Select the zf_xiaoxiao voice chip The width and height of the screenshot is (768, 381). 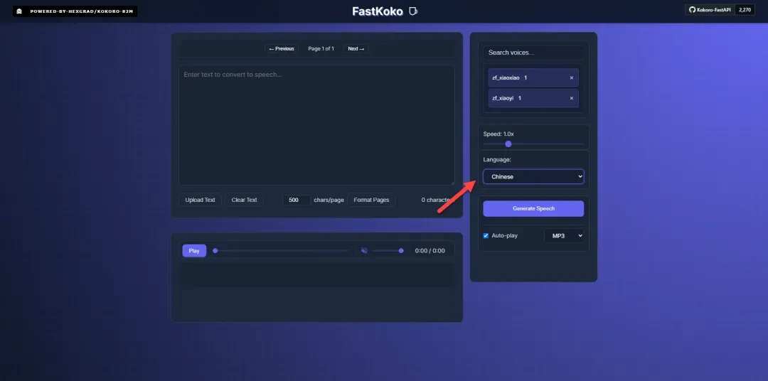click(x=533, y=78)
